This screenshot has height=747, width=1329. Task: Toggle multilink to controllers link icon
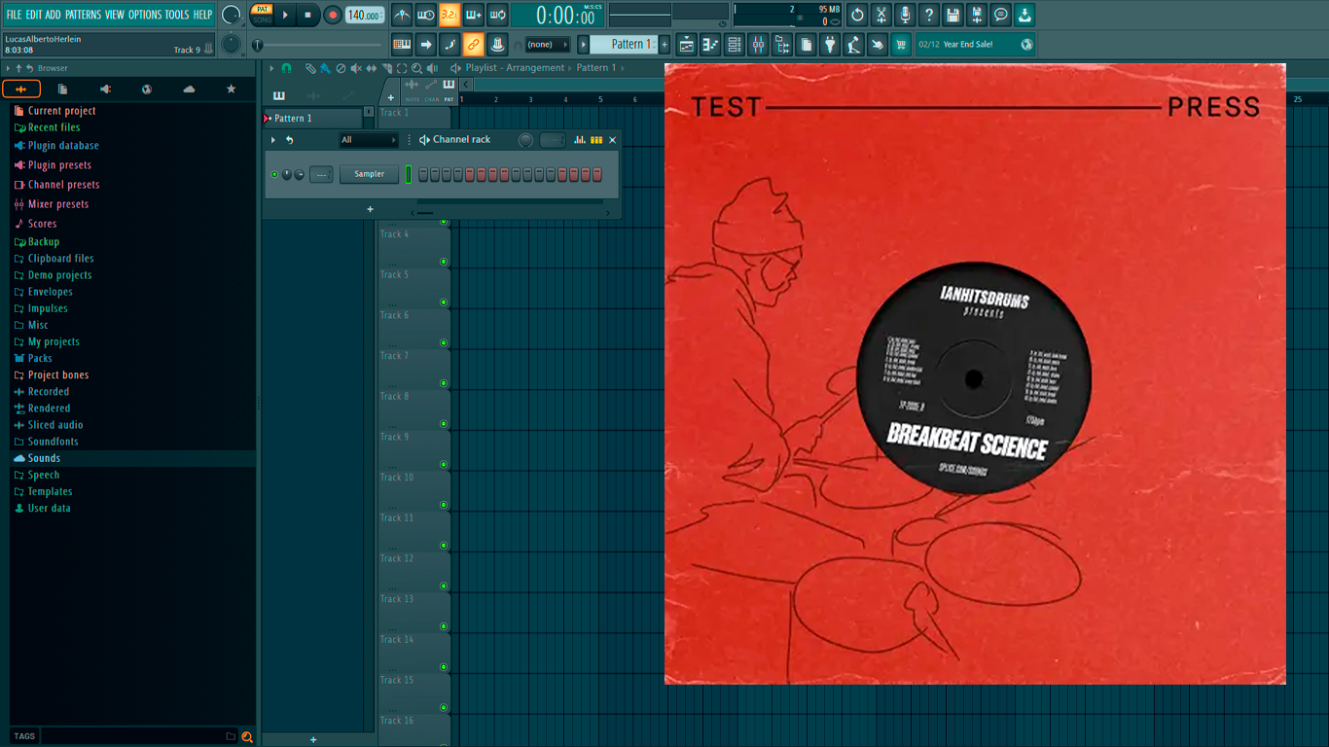point(473,44)
